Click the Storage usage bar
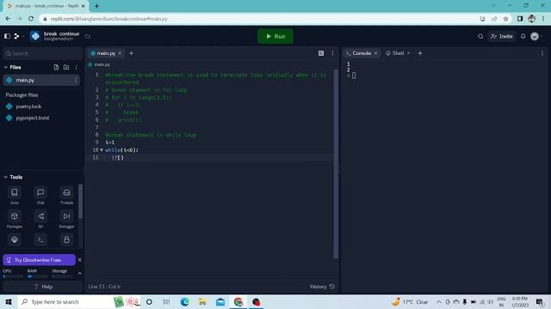The width and height of the screenshot is (551, 309). 62,276
